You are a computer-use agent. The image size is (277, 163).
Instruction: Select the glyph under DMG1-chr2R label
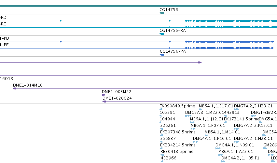pyautogui.click(x=254, y=116)
